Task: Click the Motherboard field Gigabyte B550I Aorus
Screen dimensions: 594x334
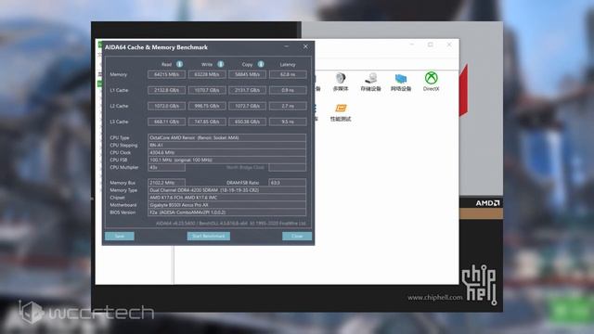Action: click(x=226, y=205)
